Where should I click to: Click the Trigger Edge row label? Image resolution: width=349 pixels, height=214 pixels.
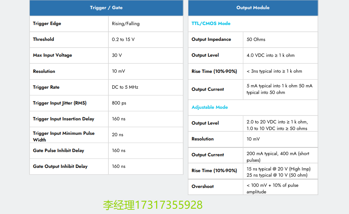pos(47,24)
